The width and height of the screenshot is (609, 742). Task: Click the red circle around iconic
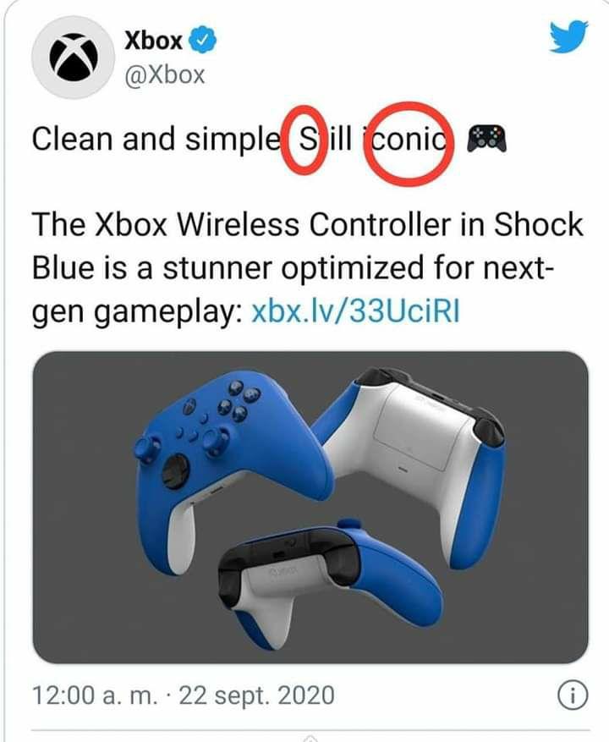pyautogui.click(x=409, y=144)
